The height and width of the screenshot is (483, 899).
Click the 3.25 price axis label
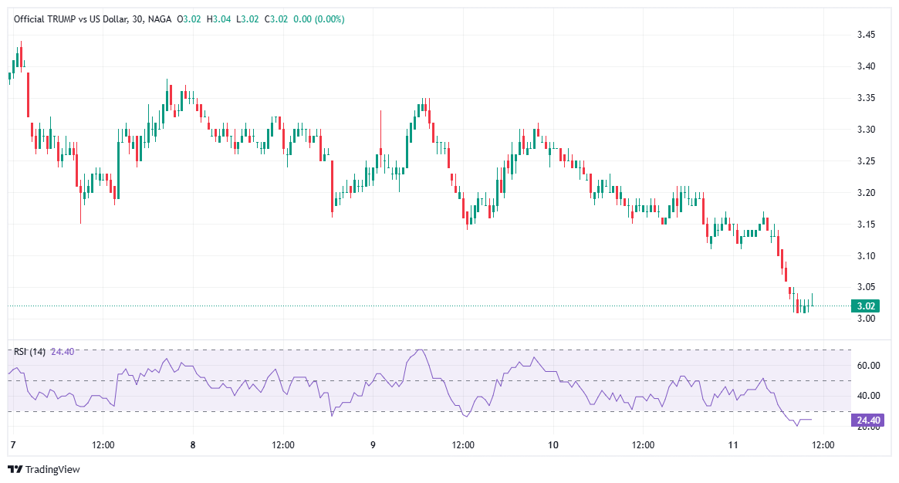(x=866, y=161)
